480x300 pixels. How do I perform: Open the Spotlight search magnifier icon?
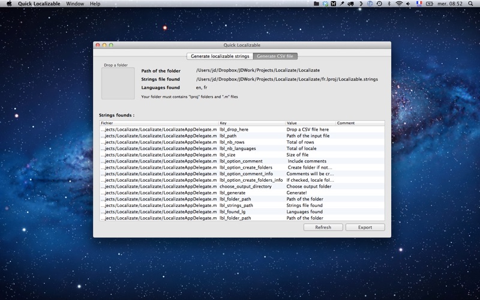470,4
